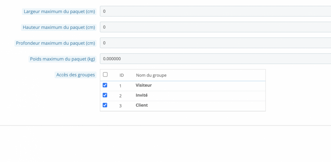Select the Invité group name

[x=142, y=95]
